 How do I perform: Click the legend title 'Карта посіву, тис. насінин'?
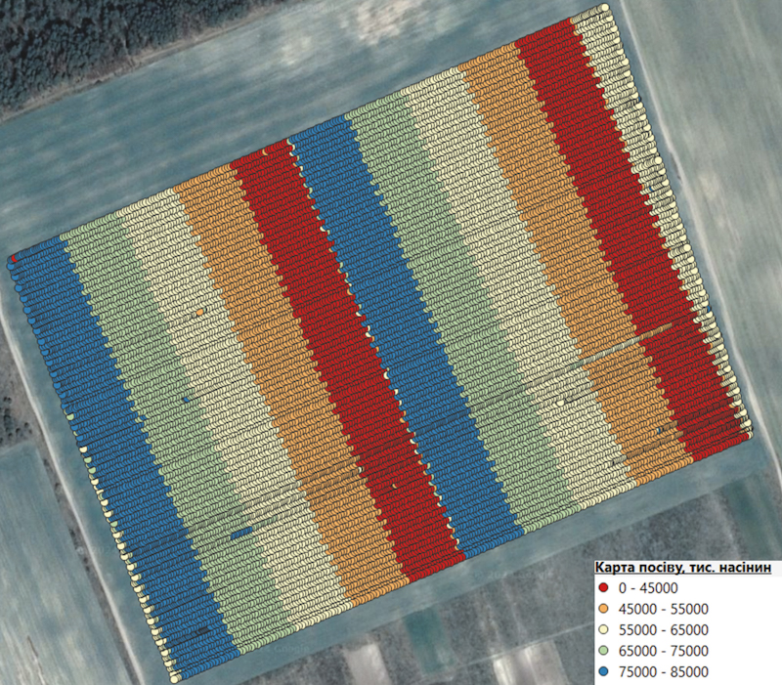click(684, 567)
